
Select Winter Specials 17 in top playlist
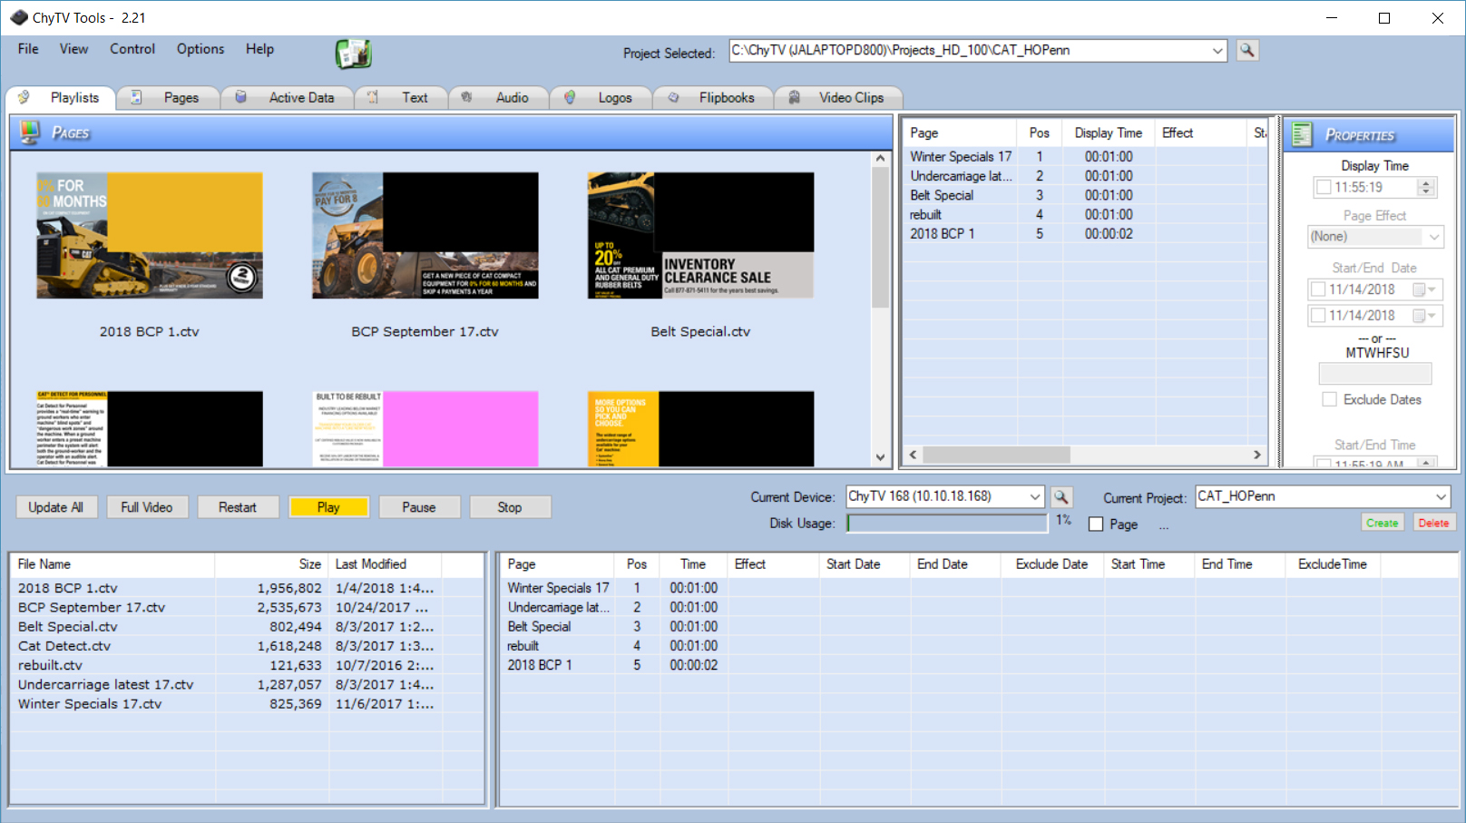click(961, 157)
